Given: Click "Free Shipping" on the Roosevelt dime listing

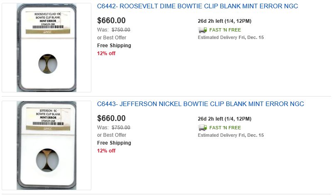Looking at the screenshot, I should [x=114, y=46].
